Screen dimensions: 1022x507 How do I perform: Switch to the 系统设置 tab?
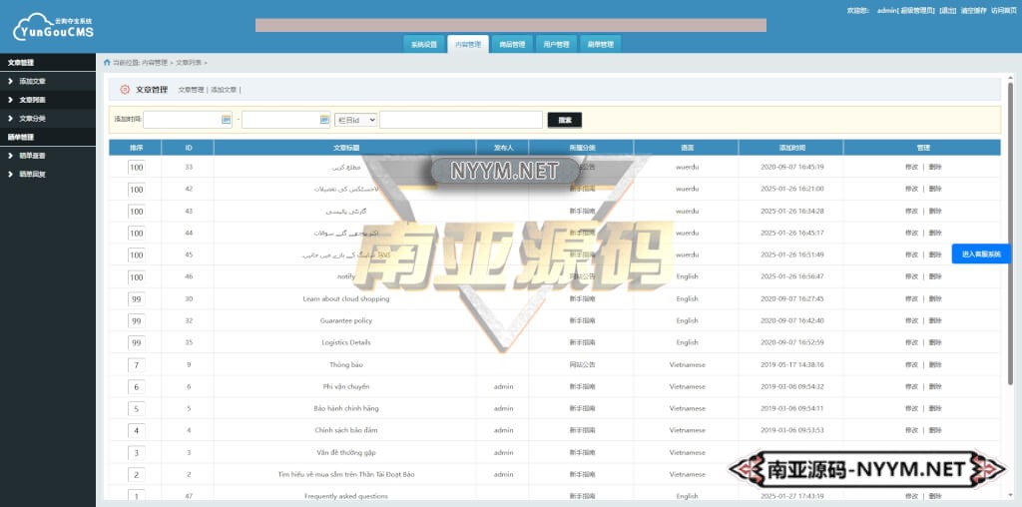coord(423,44)
